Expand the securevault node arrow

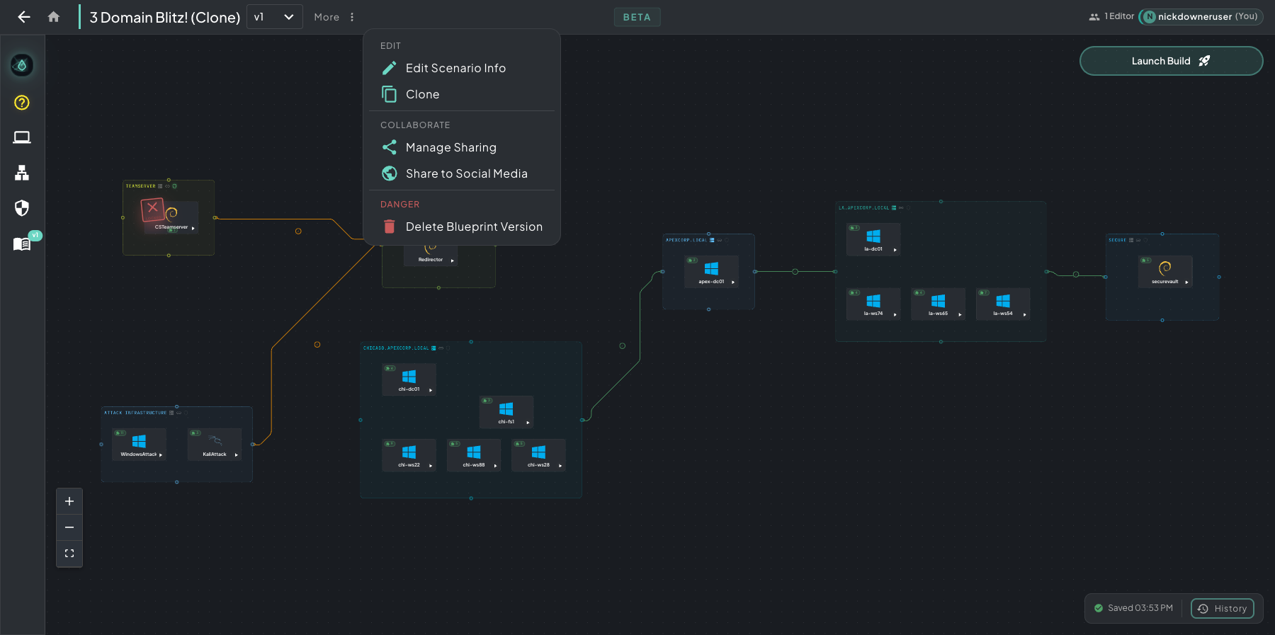click(x=1187, y=282)
